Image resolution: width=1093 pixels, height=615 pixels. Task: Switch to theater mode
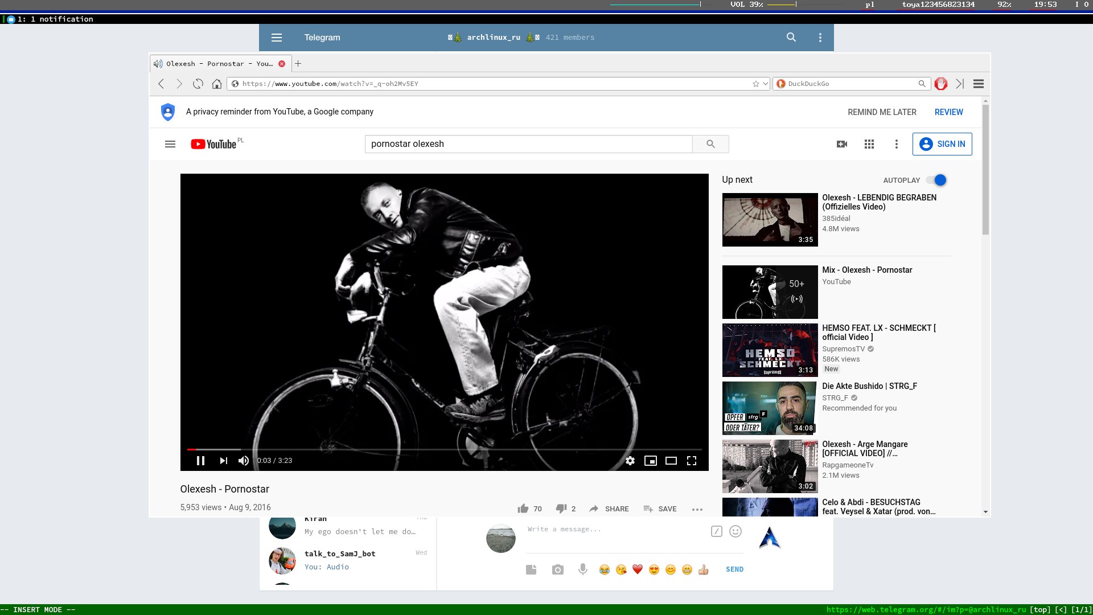[x=671, y=461]
